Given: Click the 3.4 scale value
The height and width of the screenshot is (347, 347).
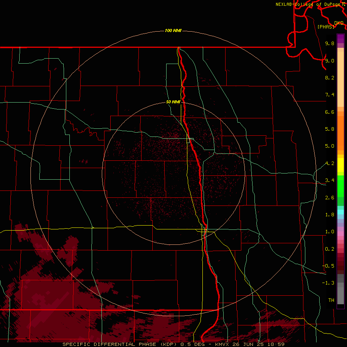Looking at the screenshot, I should [x=330, y=180].
